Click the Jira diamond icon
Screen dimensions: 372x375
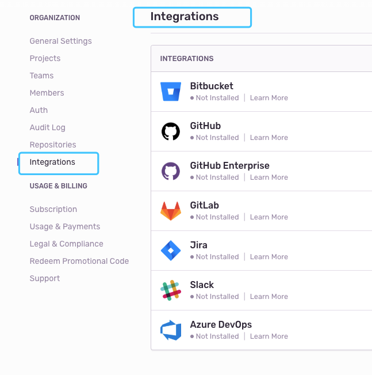pyautogui.click(x=171, y=251)
